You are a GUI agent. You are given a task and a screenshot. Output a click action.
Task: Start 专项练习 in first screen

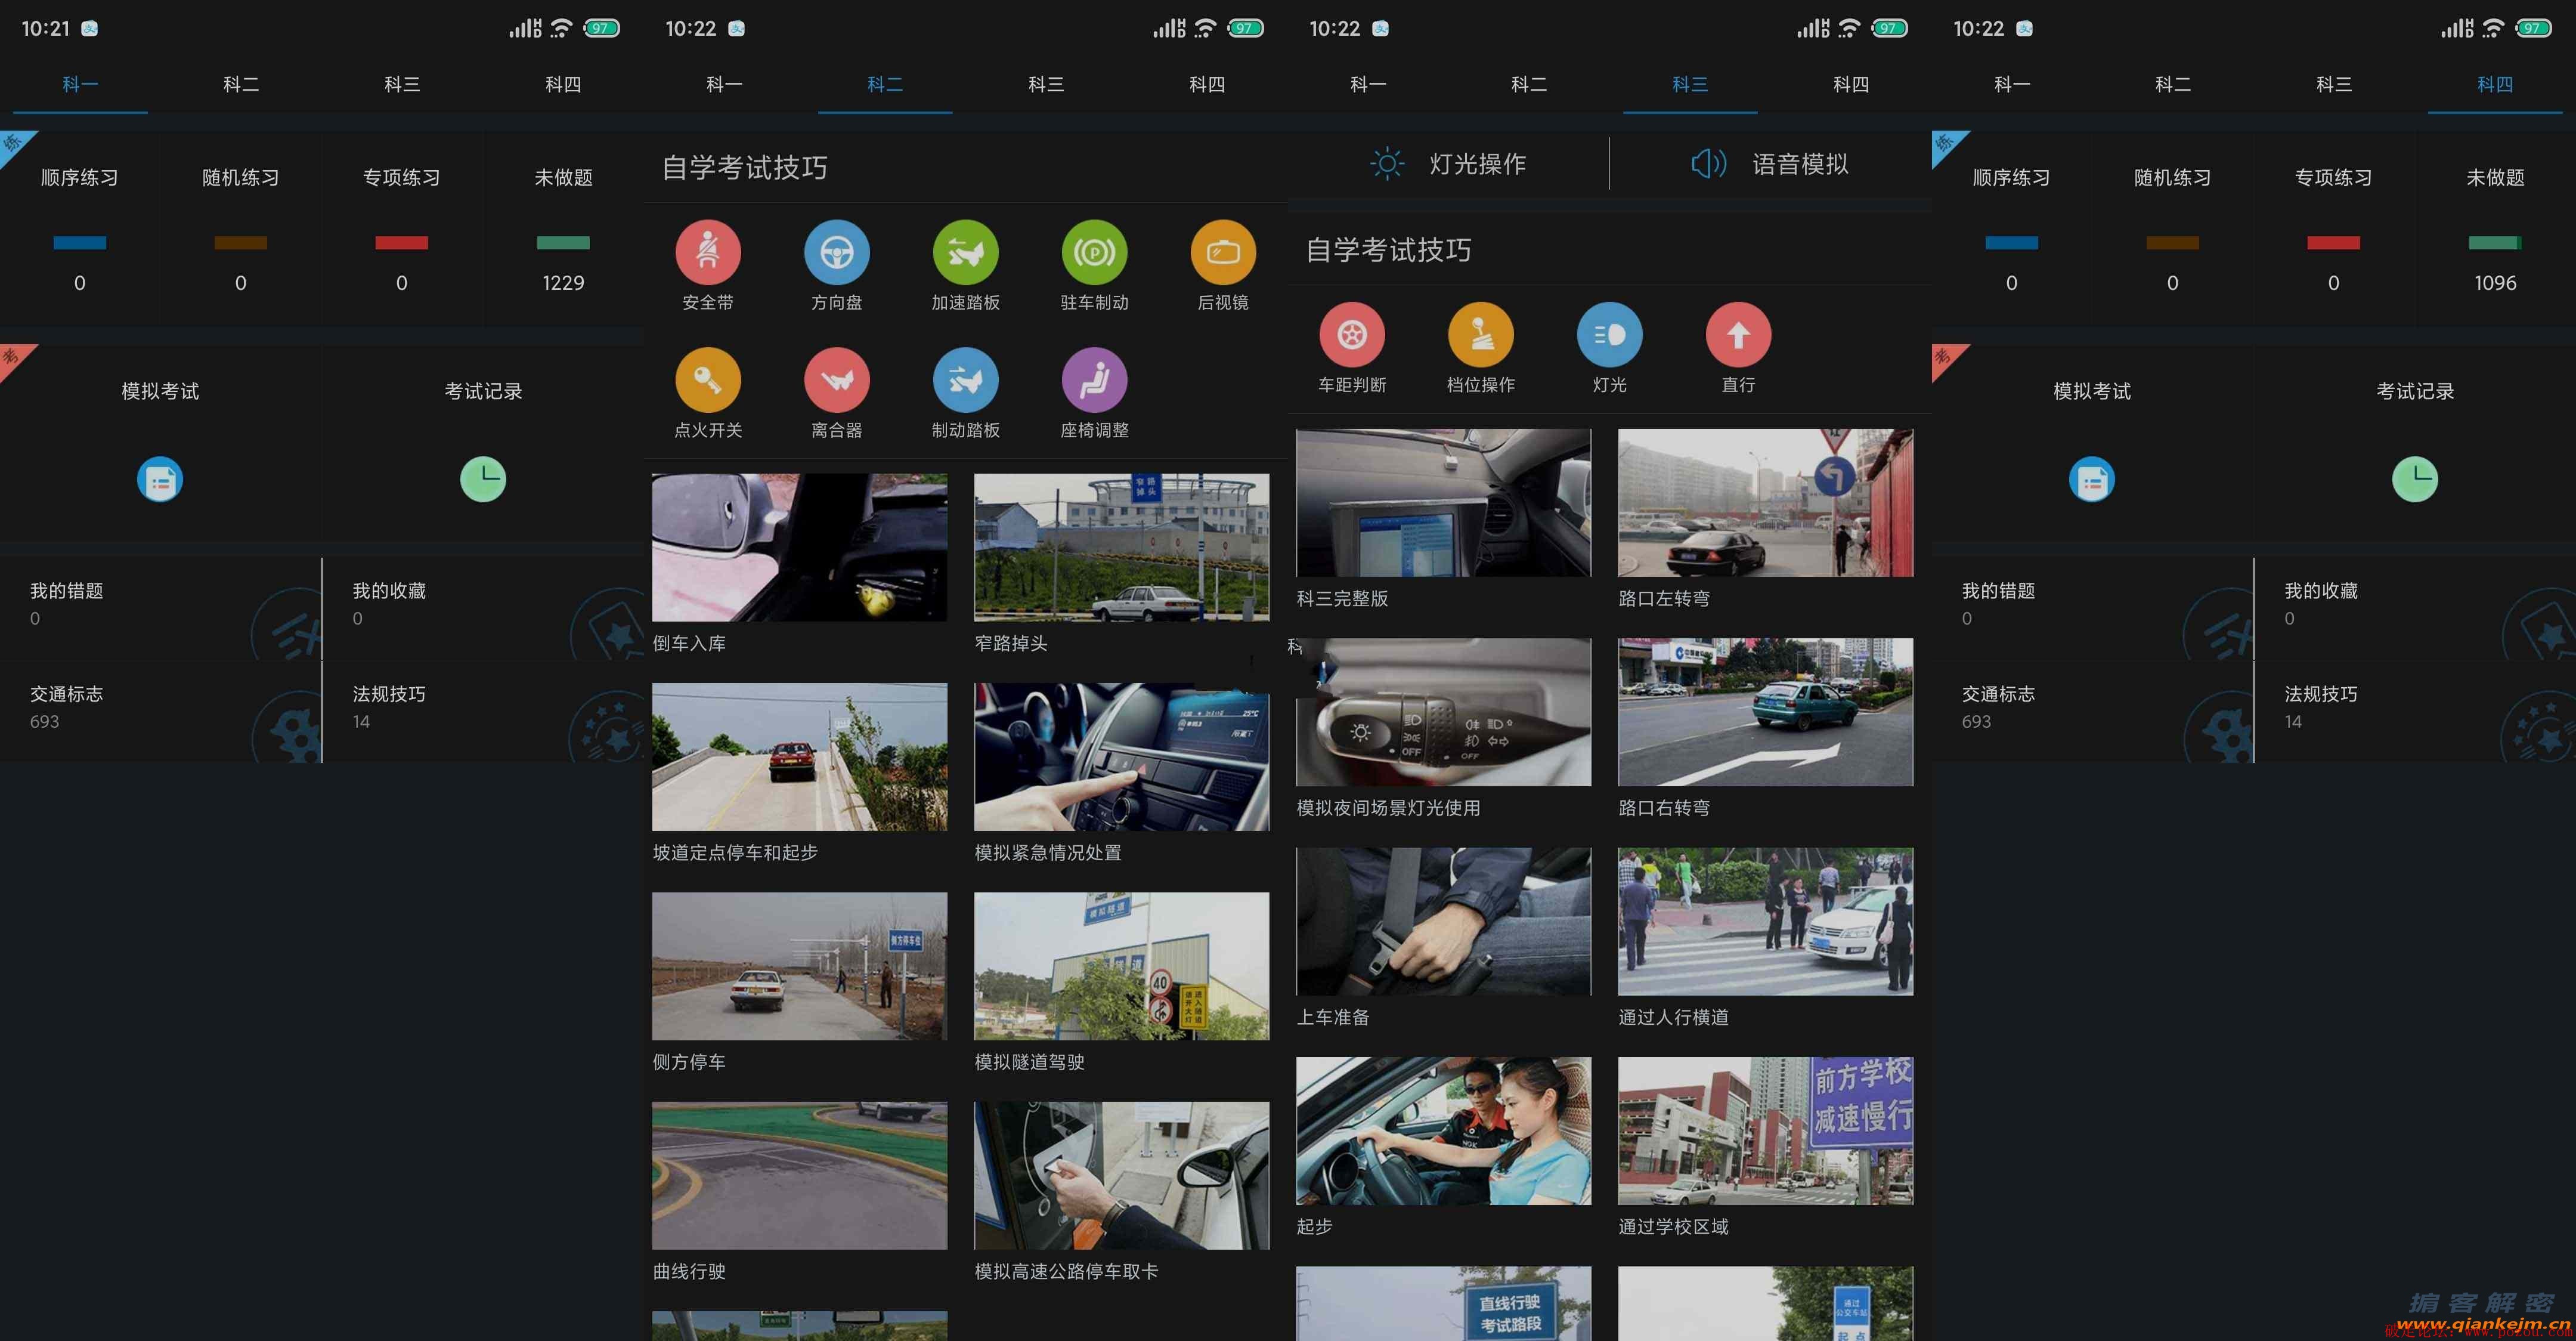tap(402, 228)
